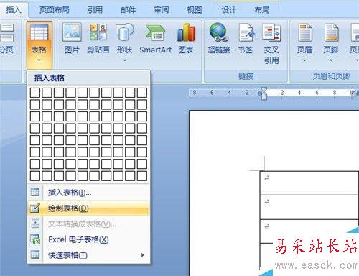359x276 pixels.
Task: Switch to the 邮件 tab
Action: pyautogui.click(x=129, y=10)
